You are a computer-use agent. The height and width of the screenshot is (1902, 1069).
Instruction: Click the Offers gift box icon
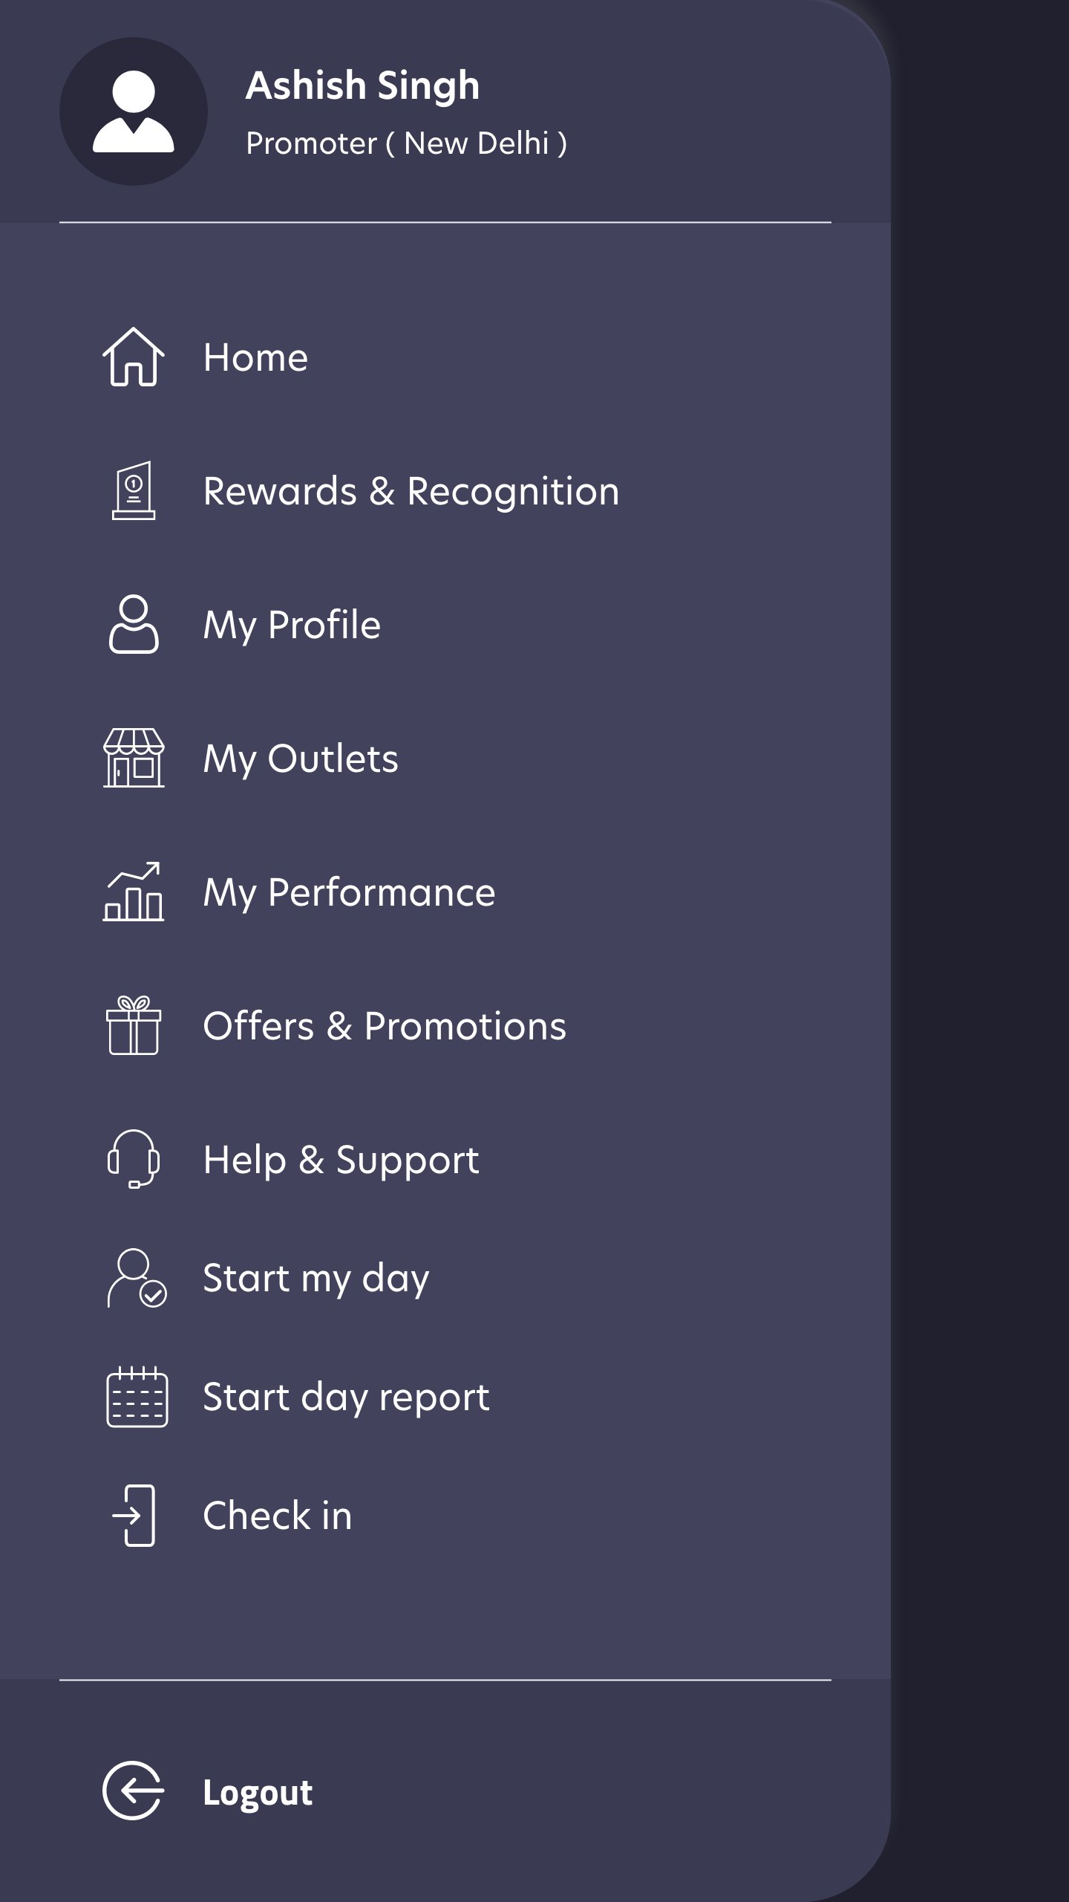[x=134, y=1026]
